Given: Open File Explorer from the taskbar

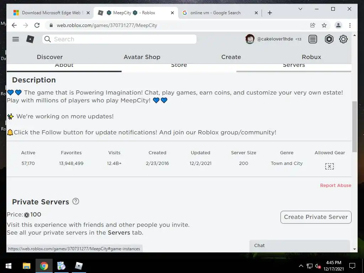Looking at the screenshot, I should (26, 266).
